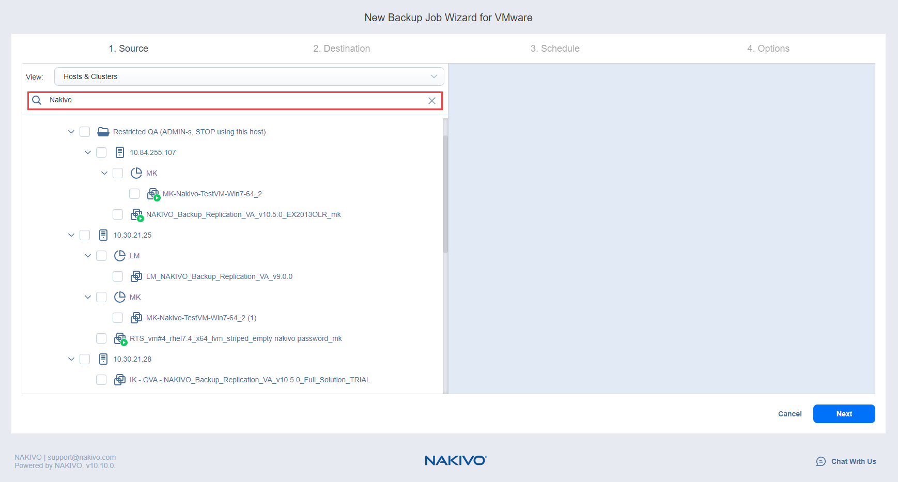The image size is (898, 482).
Task: Click the inventory tree vertical scrollbar
Action: point(445,194)
